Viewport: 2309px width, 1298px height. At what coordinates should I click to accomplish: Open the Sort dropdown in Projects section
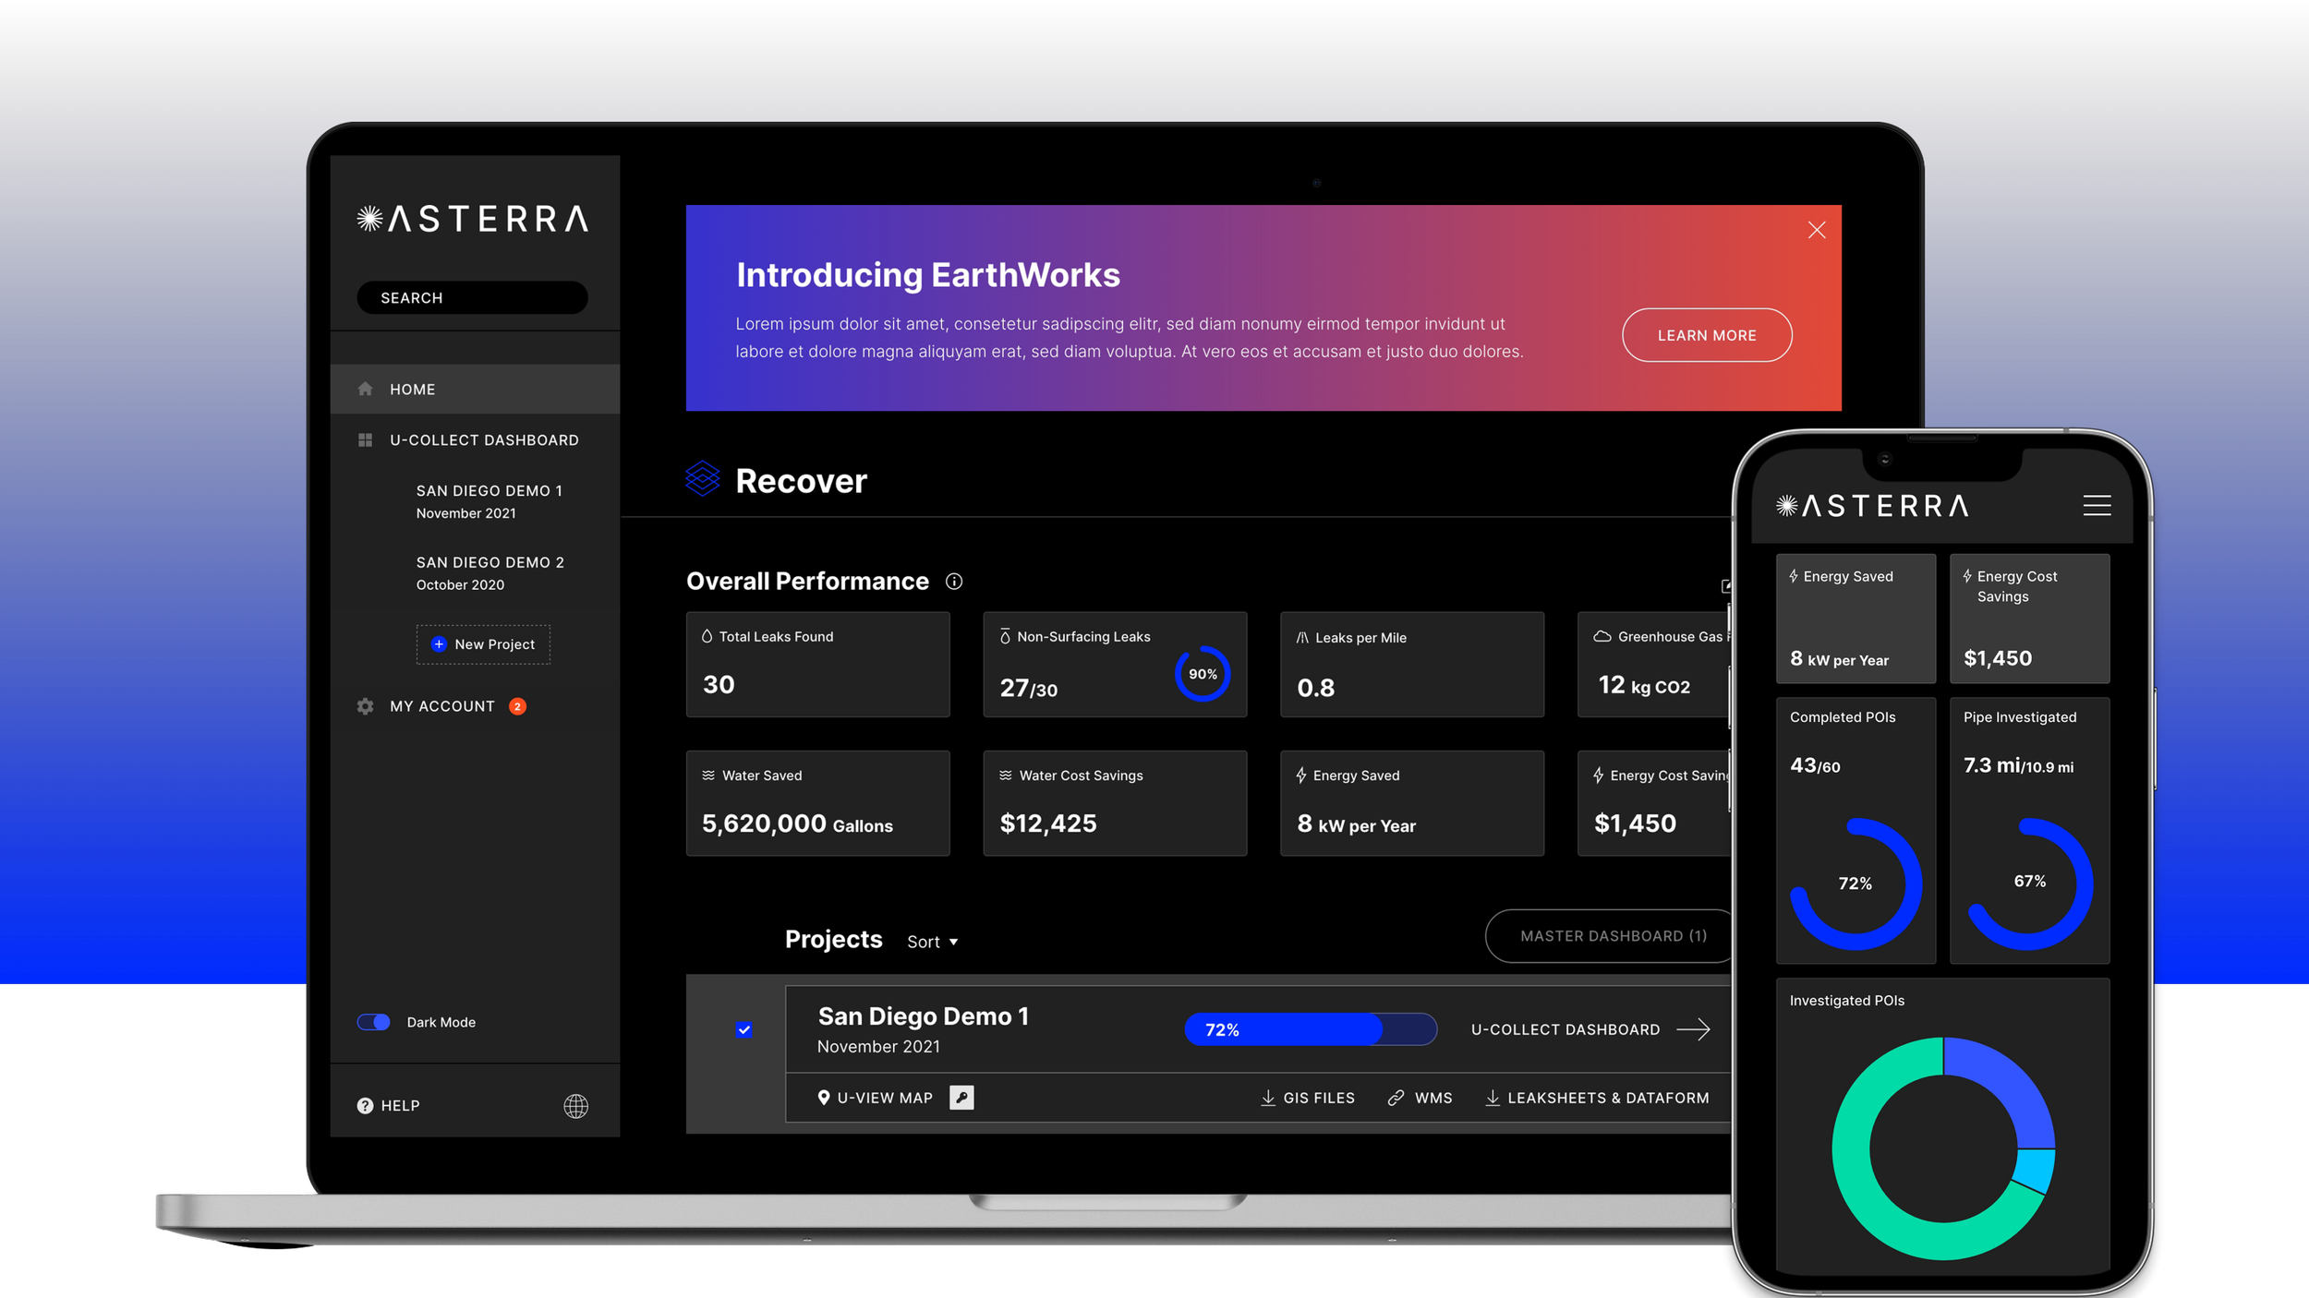click(x=932, y=941)
